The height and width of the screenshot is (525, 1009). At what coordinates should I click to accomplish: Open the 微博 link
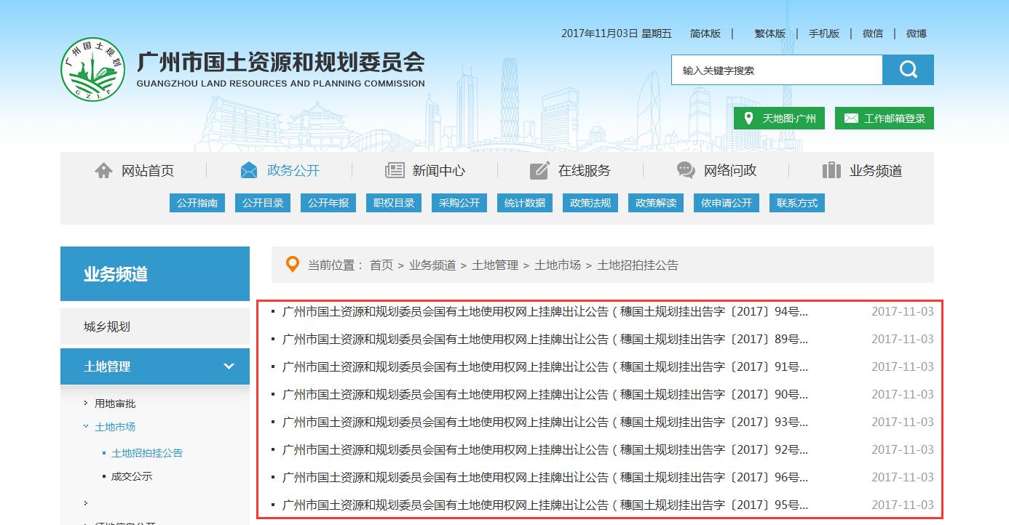pos(917,33)
